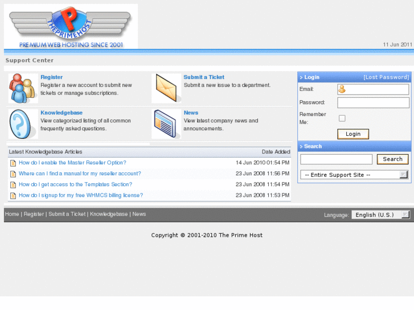Click document icon beside Master Reseller article
The image size is (414, 310).
pos(13,163)
